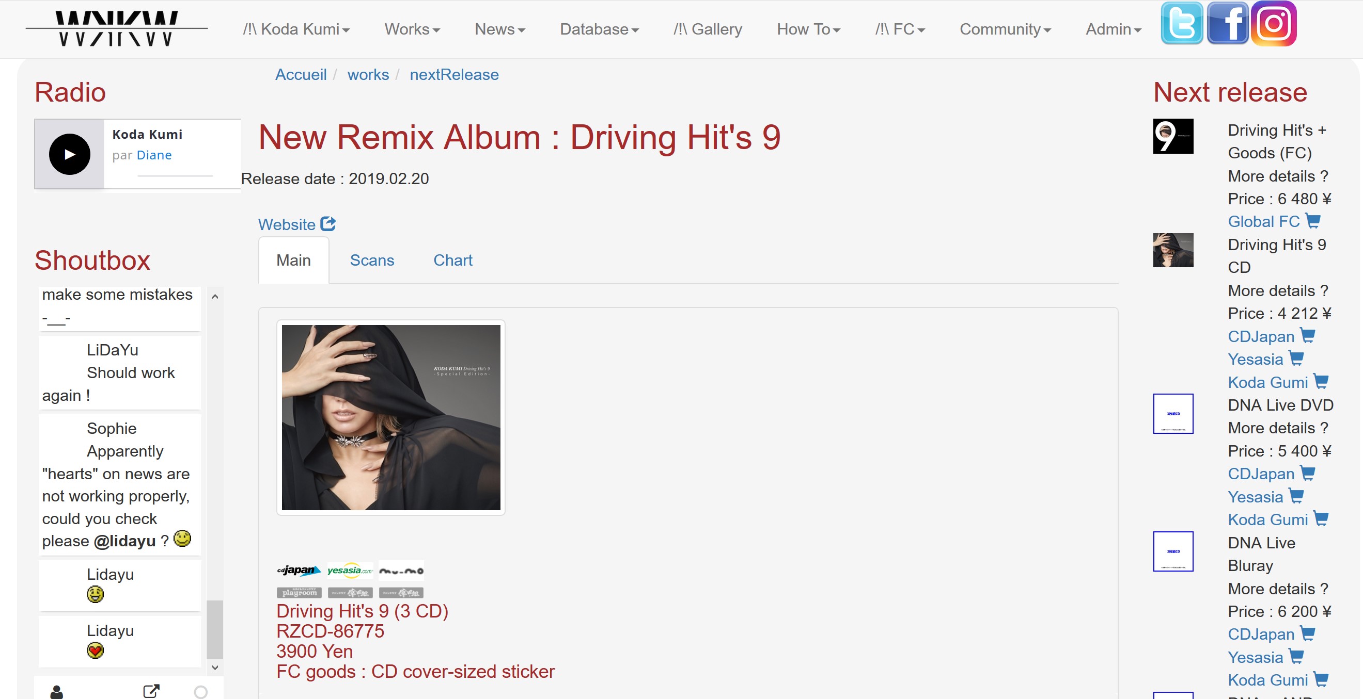Click the shoutbox user profile icon

click(57, 691)
